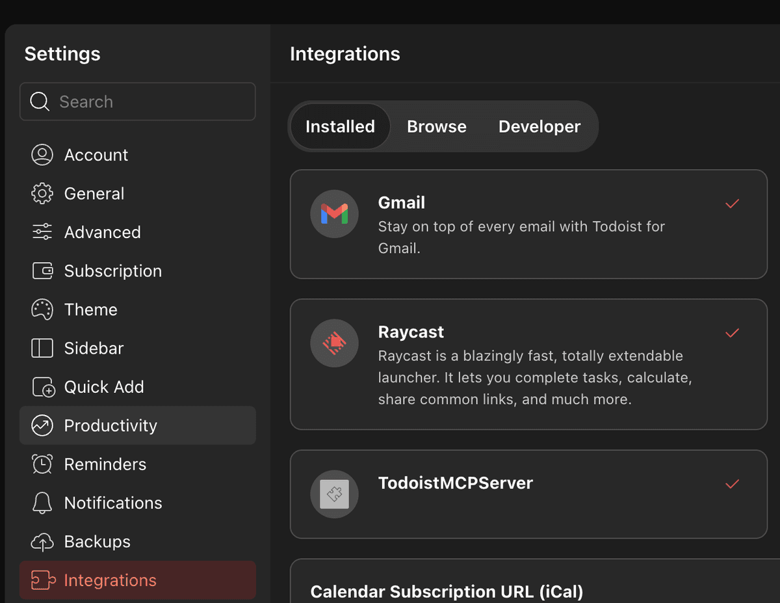
Task: Click the Notifications bell icon
Action: pyautogui.click(x=42, y=503)
